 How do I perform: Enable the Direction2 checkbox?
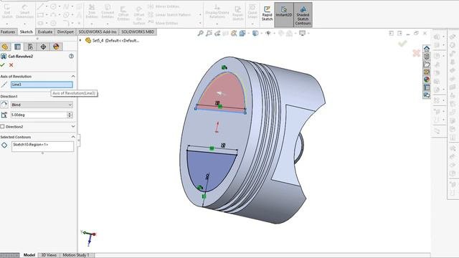pos(2,126)
